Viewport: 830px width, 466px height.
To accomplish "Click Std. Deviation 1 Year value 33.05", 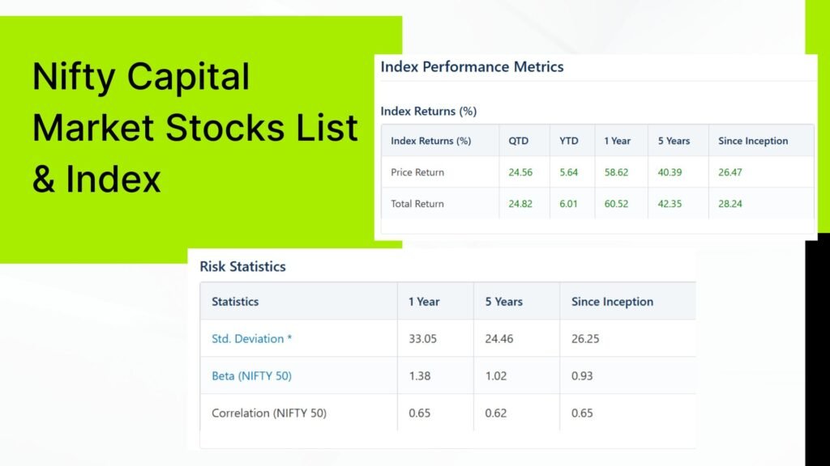I will tap(422, 339).
